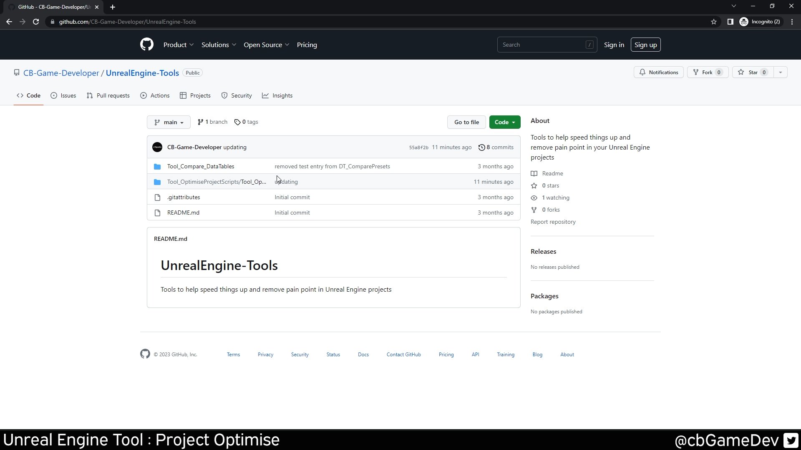Click the Issues tracker icon
Screen dimensions: 801x450
(54, 95)
